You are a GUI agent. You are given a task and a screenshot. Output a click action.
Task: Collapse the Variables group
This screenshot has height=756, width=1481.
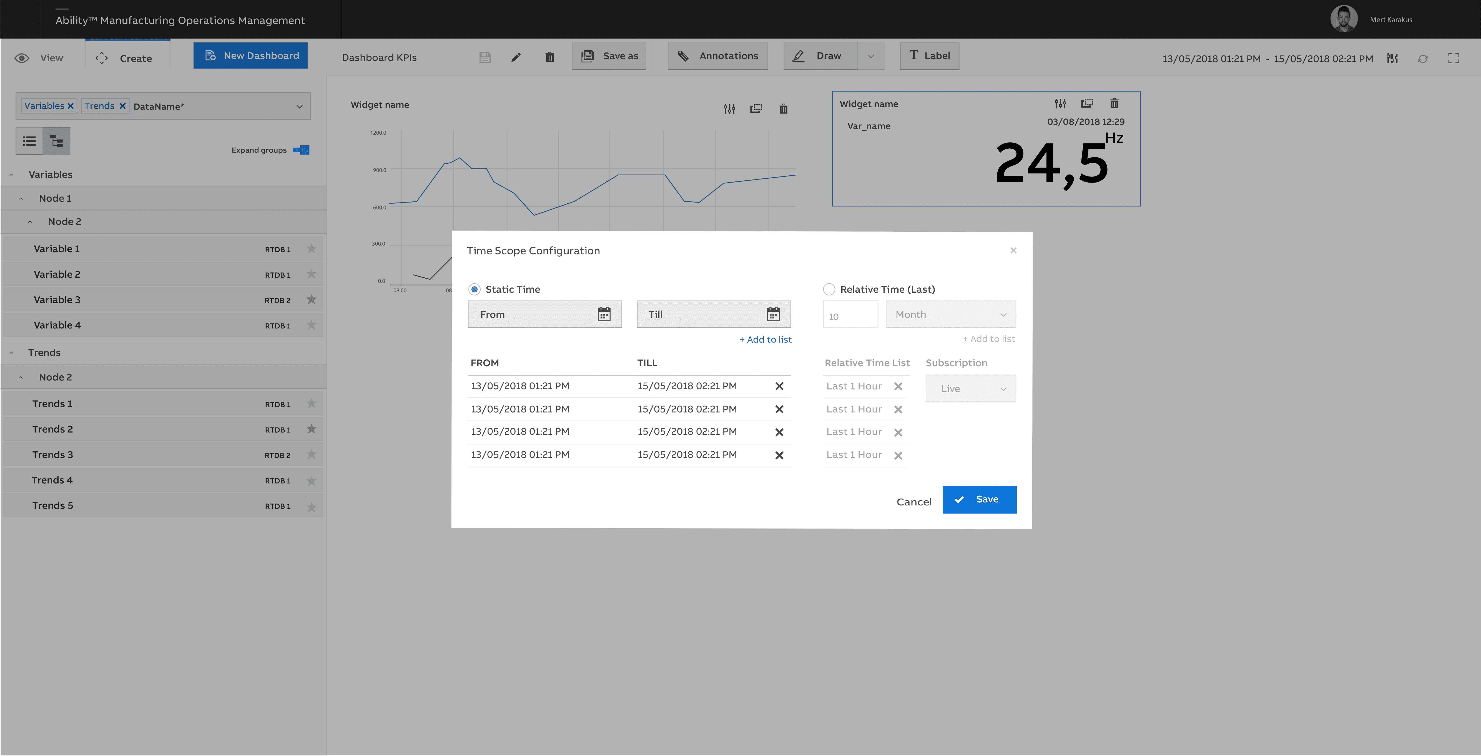click(11, 175)
